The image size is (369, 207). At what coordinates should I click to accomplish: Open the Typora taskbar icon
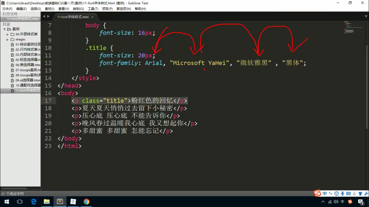(73, 202)
